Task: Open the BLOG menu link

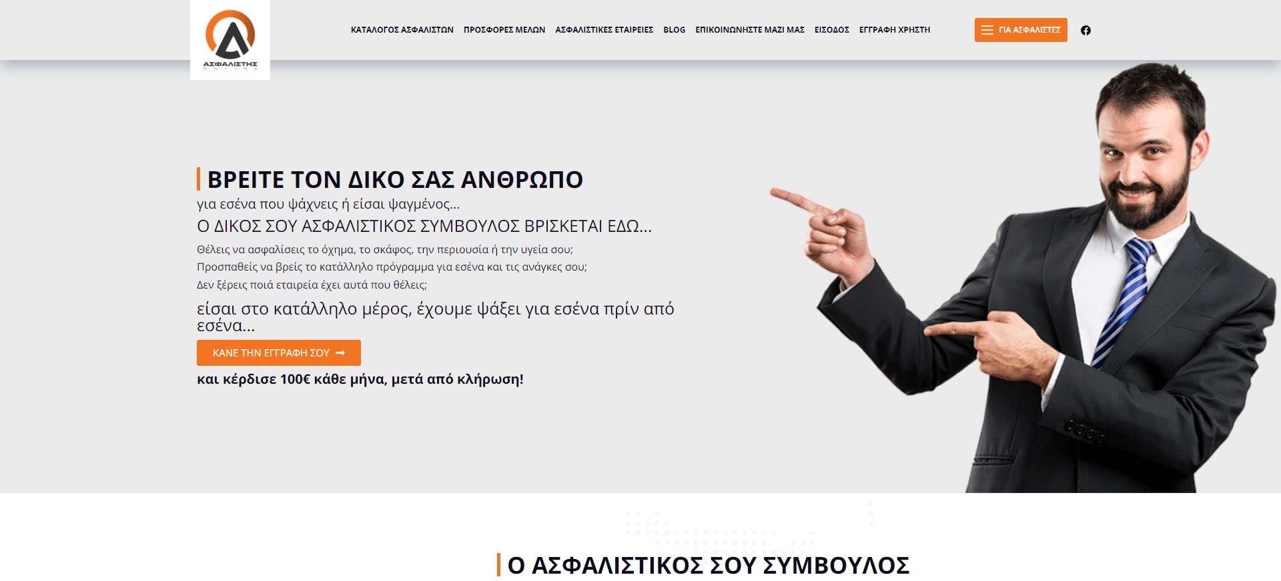Action: pyautogui.click(x=675, y=30)
